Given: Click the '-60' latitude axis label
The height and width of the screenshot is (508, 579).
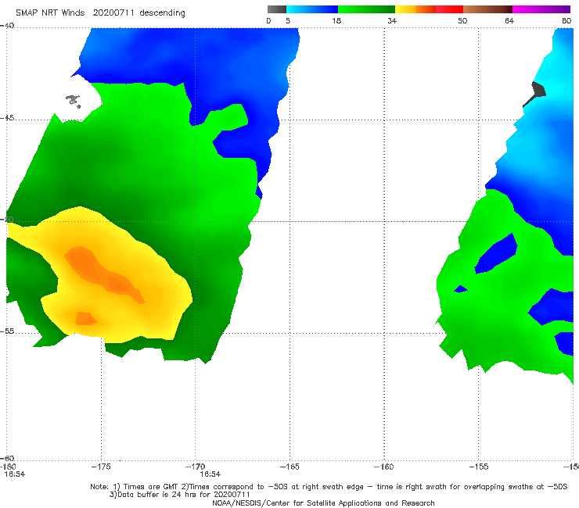Looking at the screenshot, I should pos(7,458).
